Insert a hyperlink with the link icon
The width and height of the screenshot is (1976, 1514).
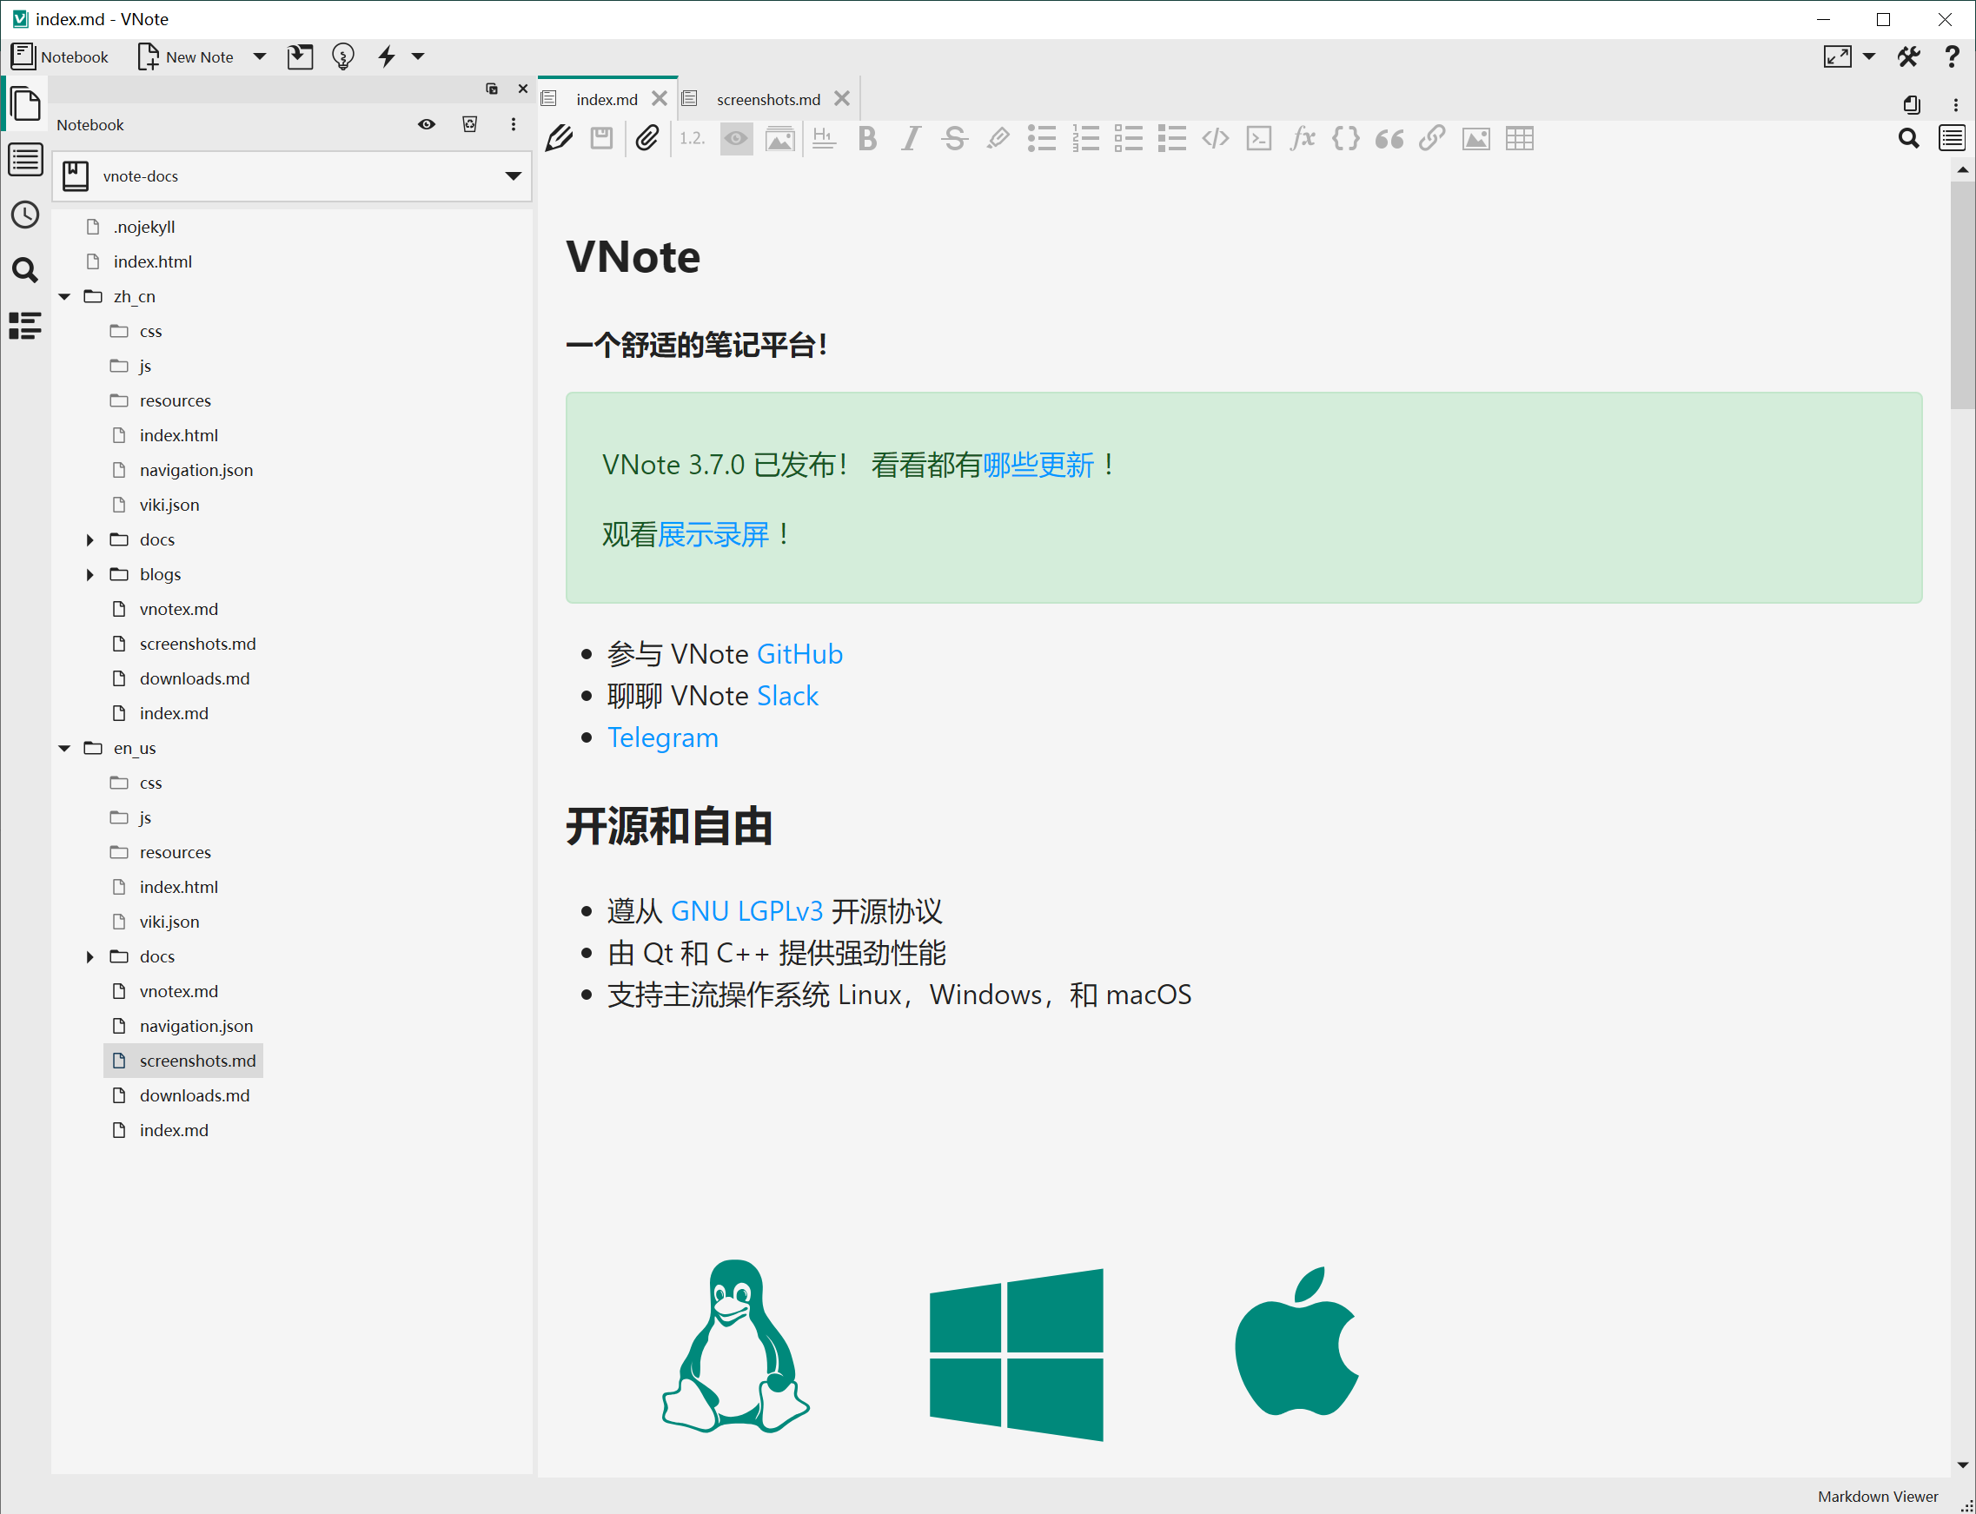point(1431,138)
